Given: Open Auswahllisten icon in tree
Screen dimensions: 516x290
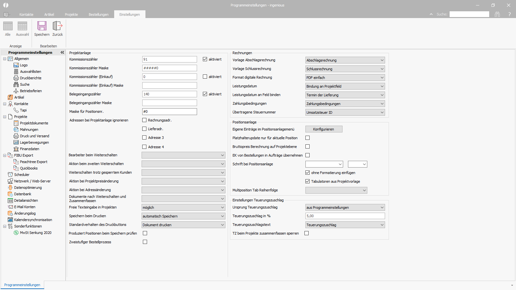Looking at the screenshot, I should (16, 72).
